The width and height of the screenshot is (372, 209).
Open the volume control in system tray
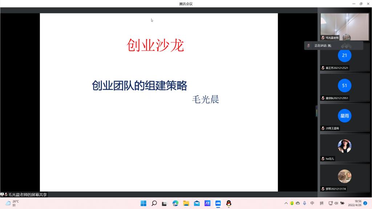(x=336, y=203)
